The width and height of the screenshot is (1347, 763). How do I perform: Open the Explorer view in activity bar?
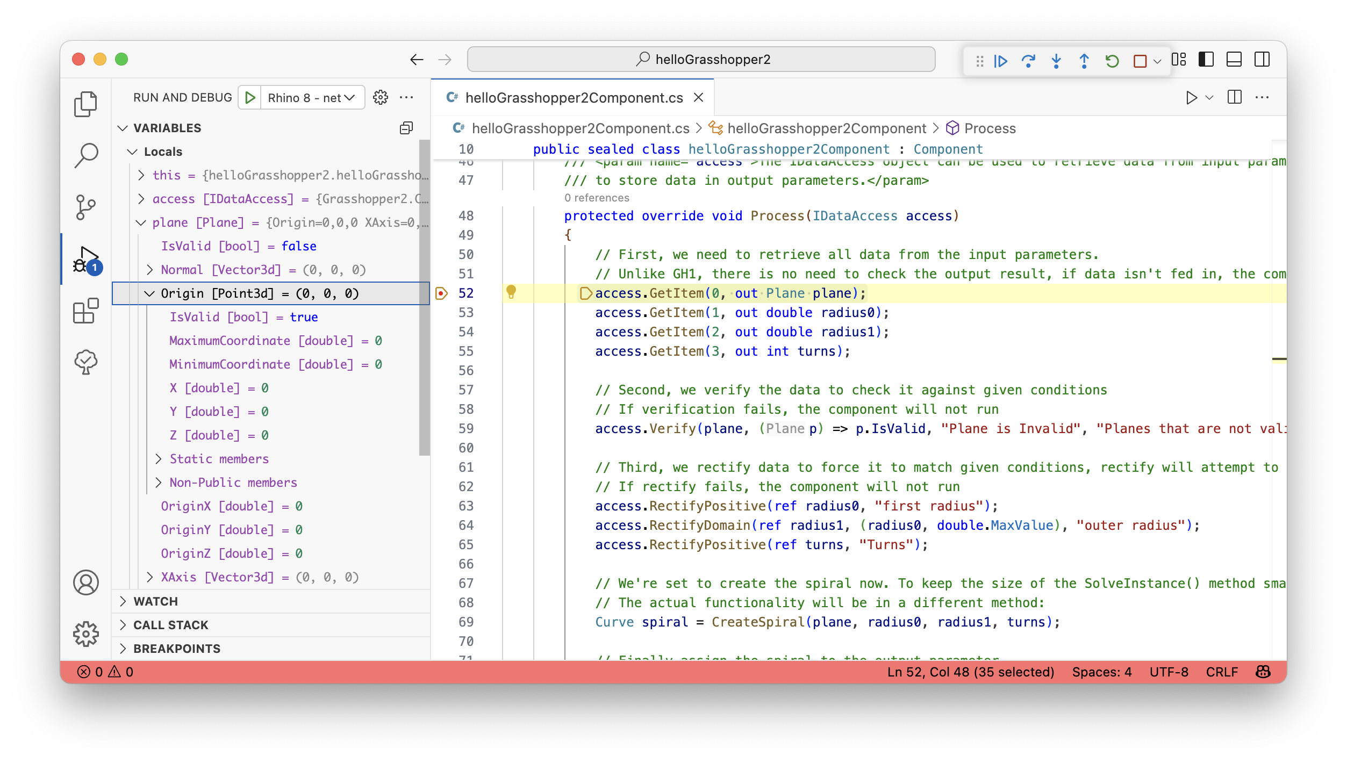point(85,104)
